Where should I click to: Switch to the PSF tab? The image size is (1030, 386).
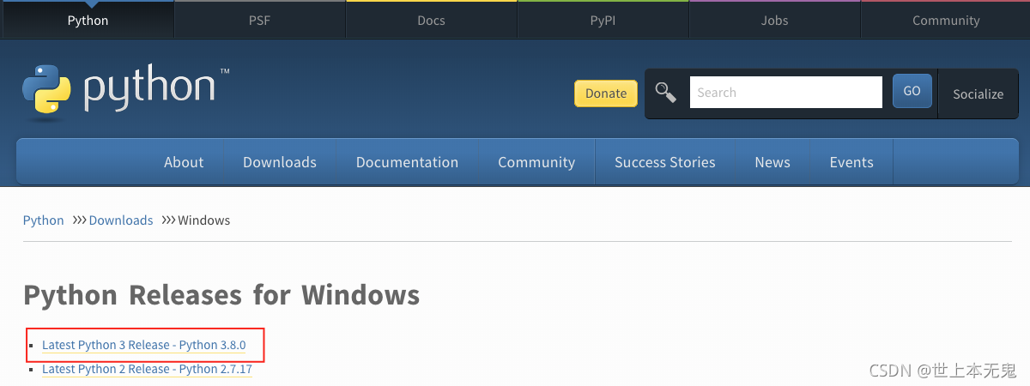click(259, 20)
